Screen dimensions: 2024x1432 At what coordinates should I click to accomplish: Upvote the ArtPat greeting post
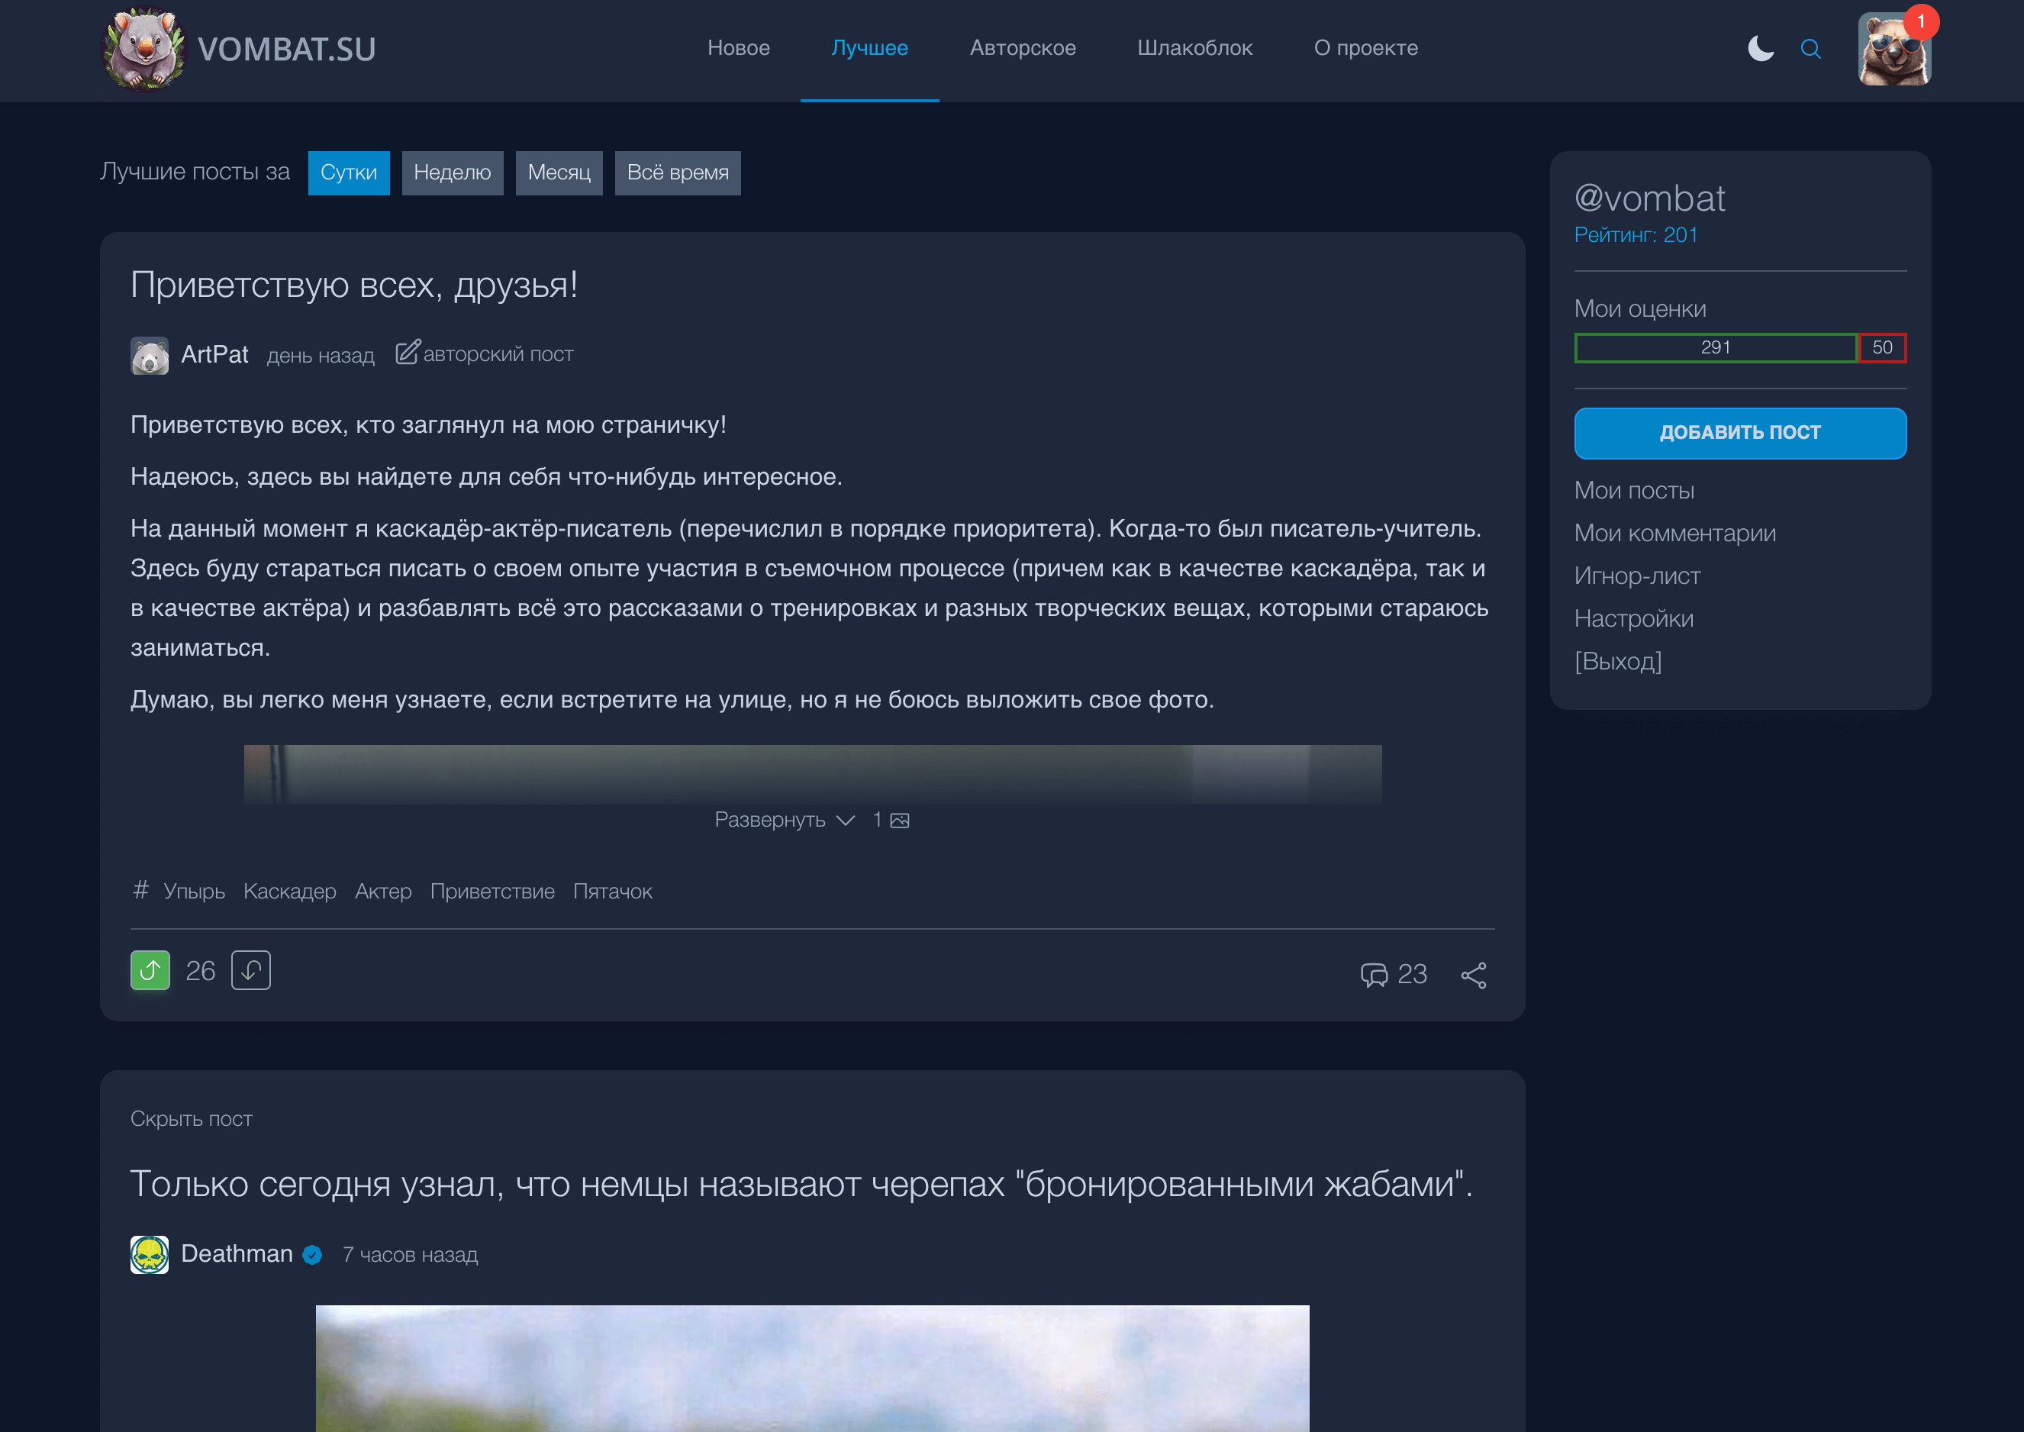tap(150, 970)
